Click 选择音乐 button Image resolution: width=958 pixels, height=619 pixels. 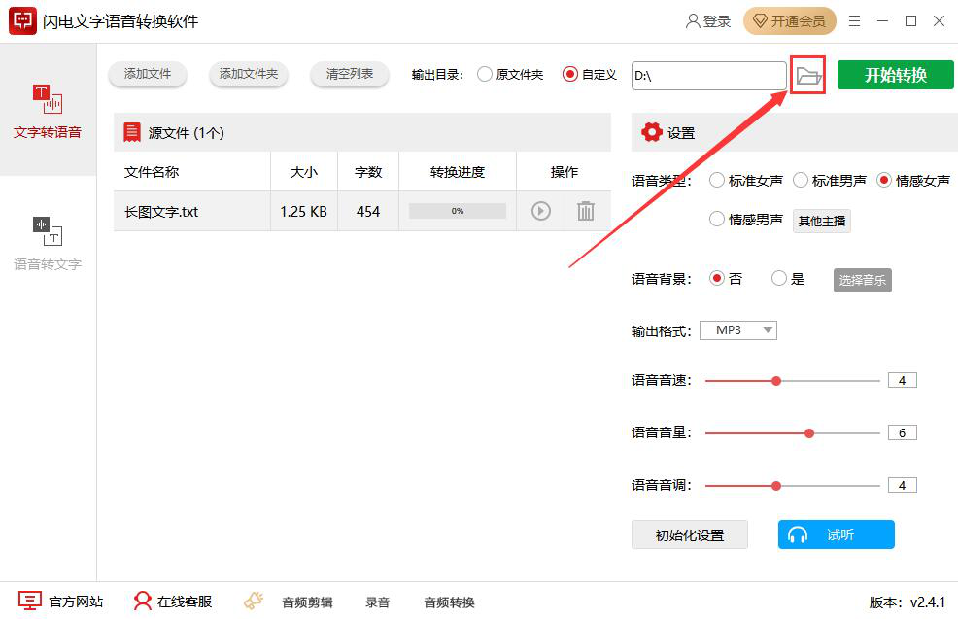[862, 280]
